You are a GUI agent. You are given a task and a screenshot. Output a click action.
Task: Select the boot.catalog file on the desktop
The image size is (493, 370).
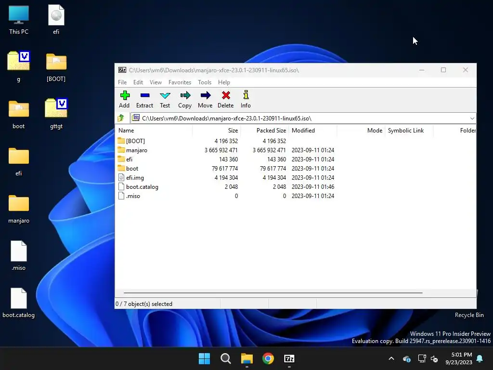(19, 303)
